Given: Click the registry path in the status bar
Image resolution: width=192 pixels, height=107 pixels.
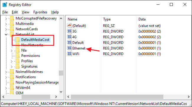Looking at the screenshot, I should 94,104.
